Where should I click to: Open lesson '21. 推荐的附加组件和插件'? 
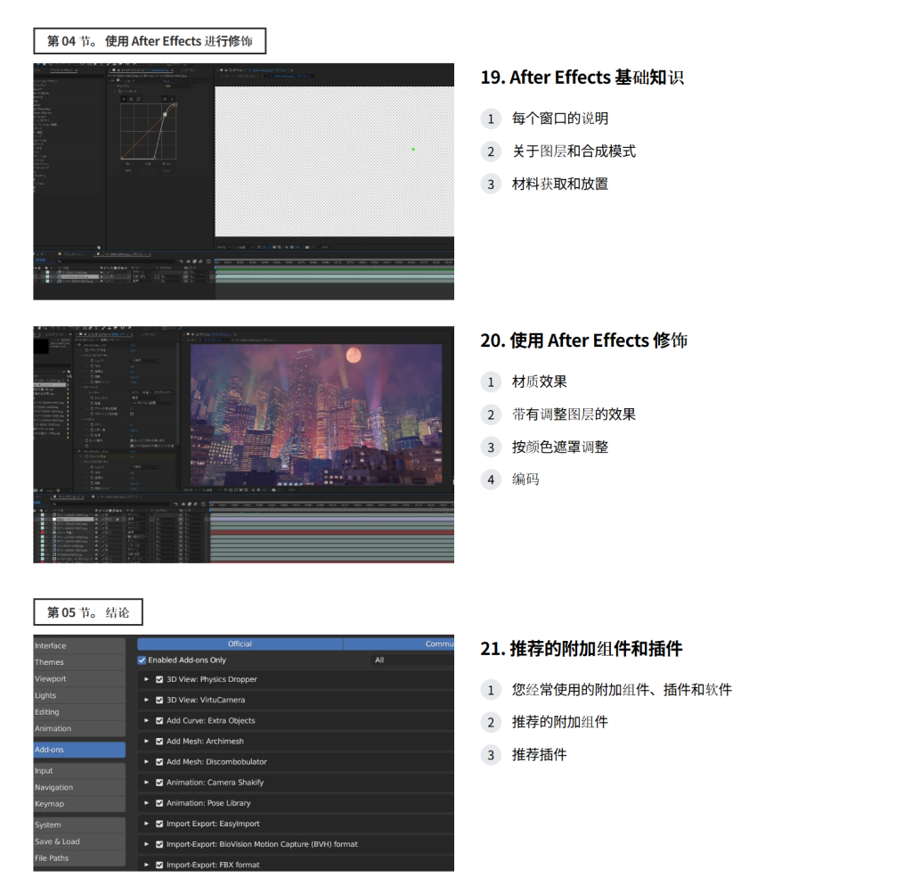(x=581, y=649)
